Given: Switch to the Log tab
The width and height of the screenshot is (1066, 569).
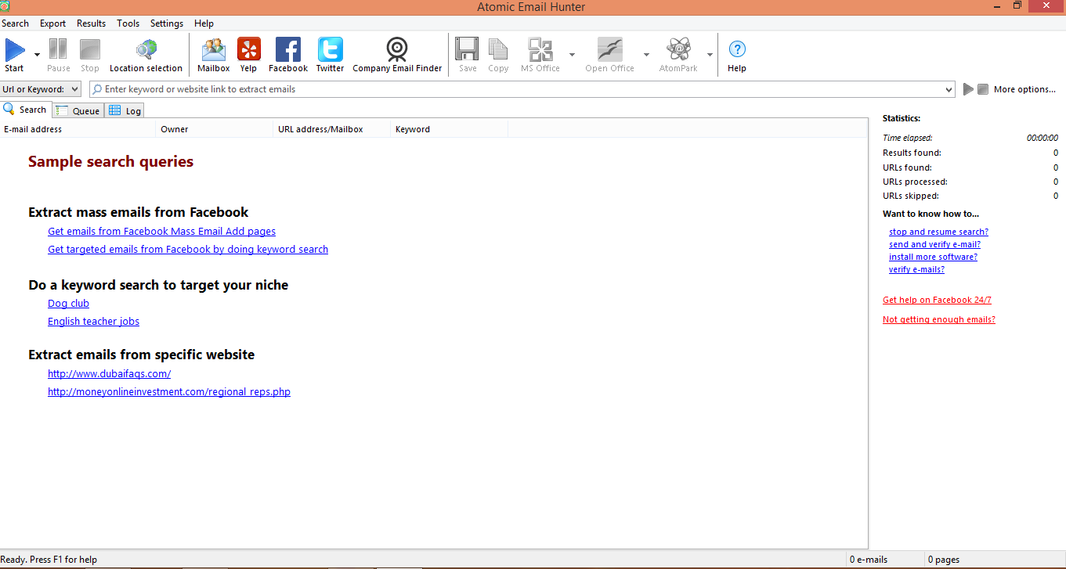Looking at the screenshot, I should click(x=126, y=110).
